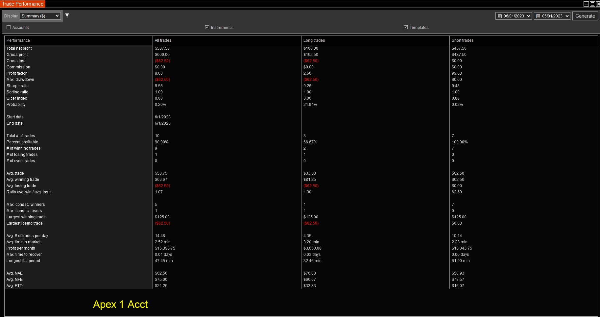Select the Gross loss row label
This screenshot has height=317, width=600.
click(16, 61)
